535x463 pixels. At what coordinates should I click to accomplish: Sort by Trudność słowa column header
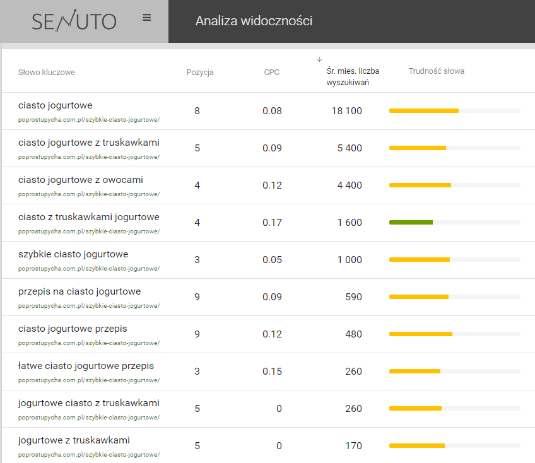click(x=436, y=71)
